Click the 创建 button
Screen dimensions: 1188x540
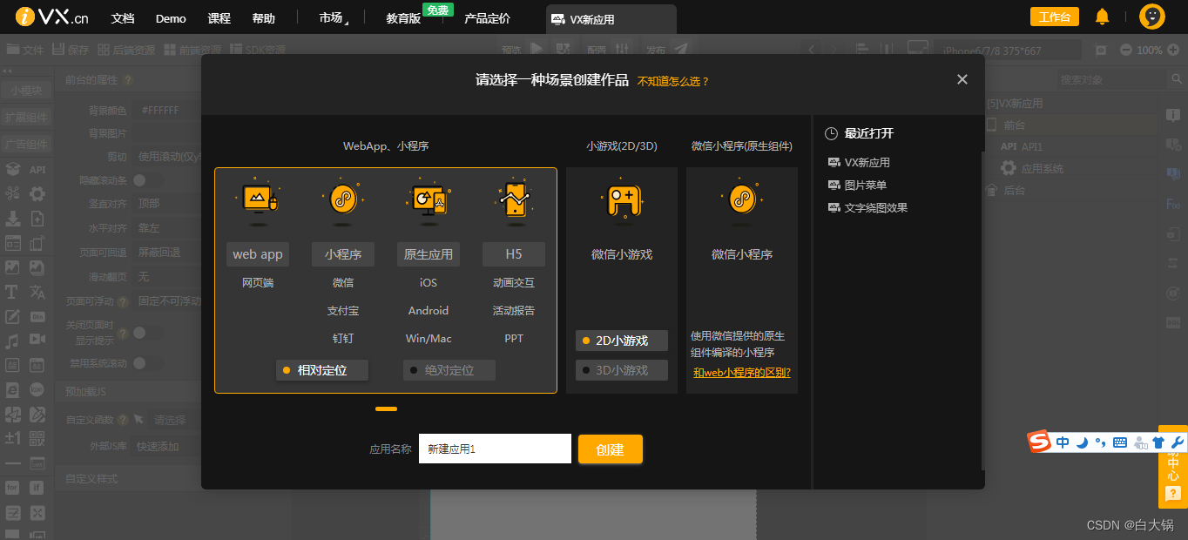tap(611, 449)
